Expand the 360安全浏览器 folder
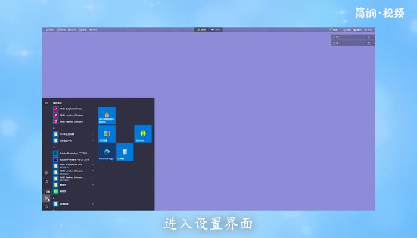The width and height of the screenshot is (417, 238). tap(71, 134)
